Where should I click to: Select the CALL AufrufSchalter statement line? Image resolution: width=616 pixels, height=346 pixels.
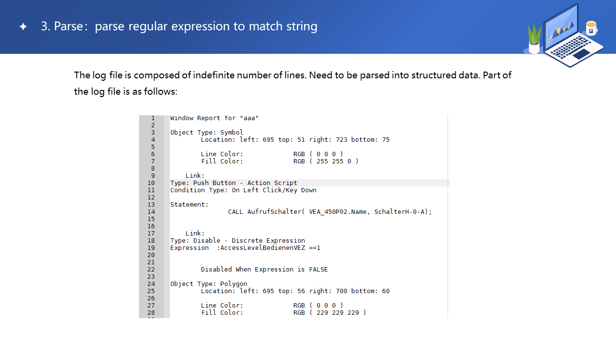(330, 212)
